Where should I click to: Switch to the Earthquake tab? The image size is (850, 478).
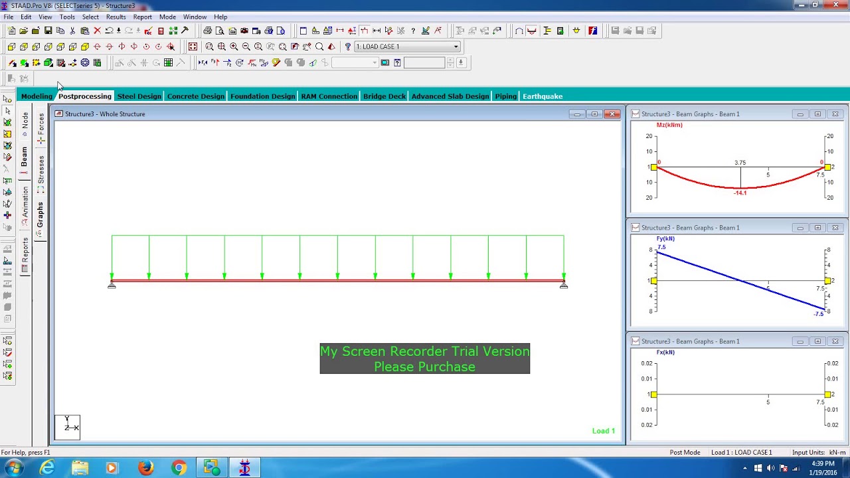tap(543, 96)
